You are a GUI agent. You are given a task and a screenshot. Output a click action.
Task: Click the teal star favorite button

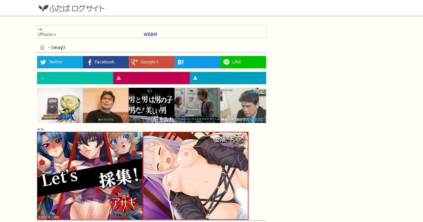tap(75, 78)
